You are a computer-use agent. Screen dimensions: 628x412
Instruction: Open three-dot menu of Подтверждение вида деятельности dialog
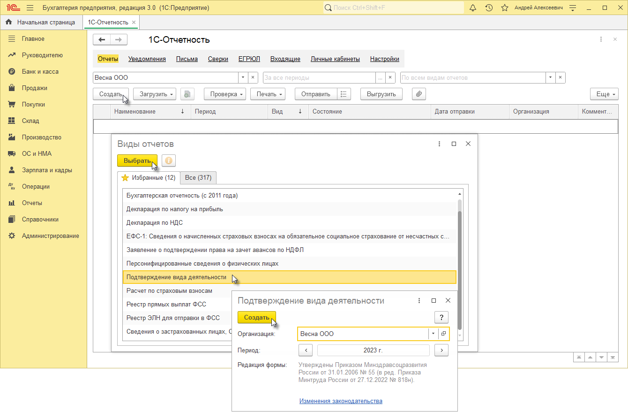(x=419, y=301)
